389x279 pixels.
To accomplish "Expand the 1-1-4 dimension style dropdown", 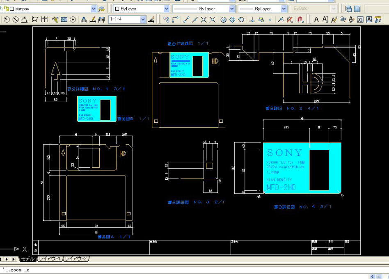I will [143, 19].
